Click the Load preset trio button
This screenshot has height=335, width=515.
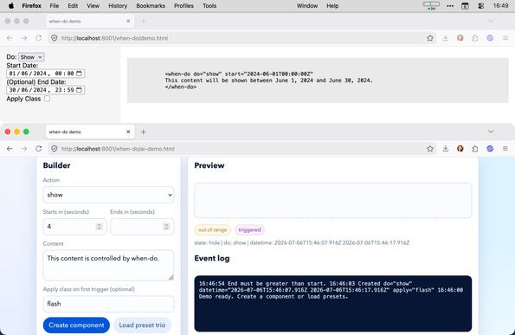[x=142, y=325]
